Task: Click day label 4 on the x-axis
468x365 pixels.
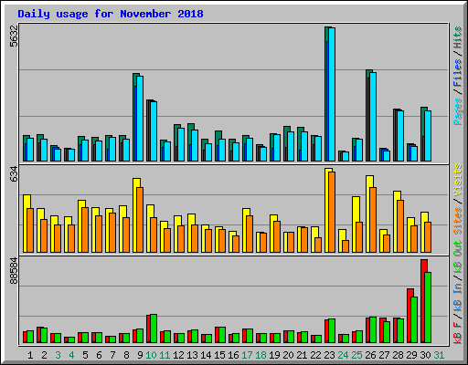Action: (x=71, y=355)
